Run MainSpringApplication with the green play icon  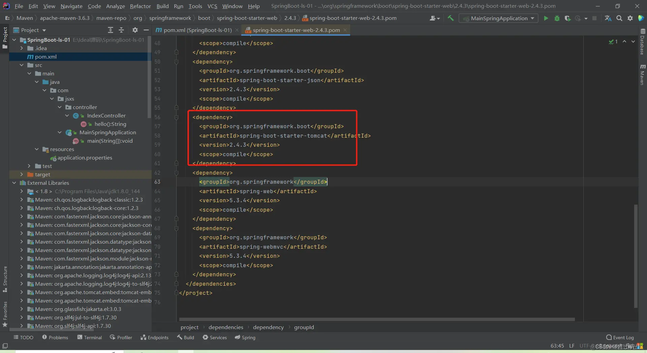pyautogui.click(x=546, y=18)
